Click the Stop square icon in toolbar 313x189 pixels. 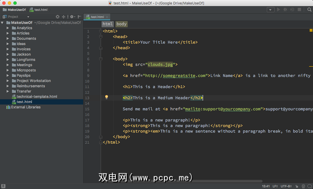pyautogui.click(x=299, y=9)
